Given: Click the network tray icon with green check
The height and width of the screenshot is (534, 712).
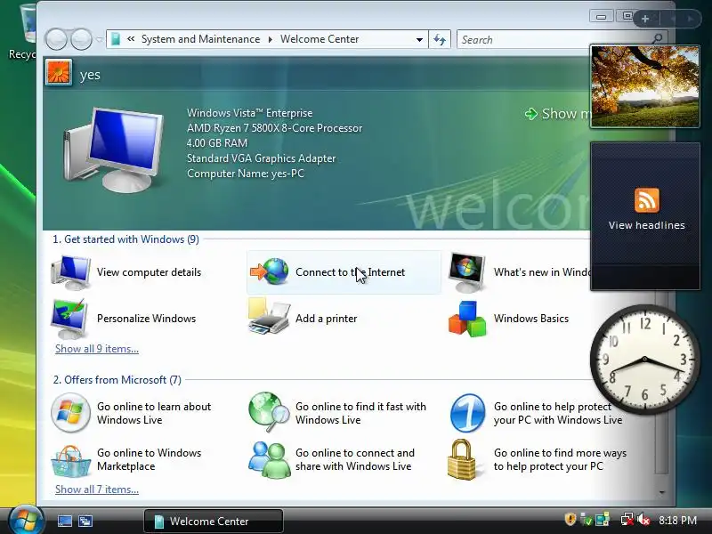Looking at the screenshot, I should pyautogui.click(x=587, y=520).
